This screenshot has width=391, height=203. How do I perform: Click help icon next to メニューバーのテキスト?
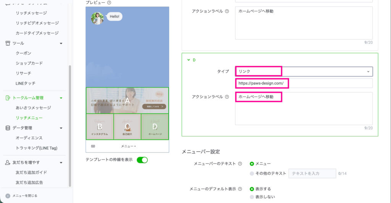click(240, 164)
